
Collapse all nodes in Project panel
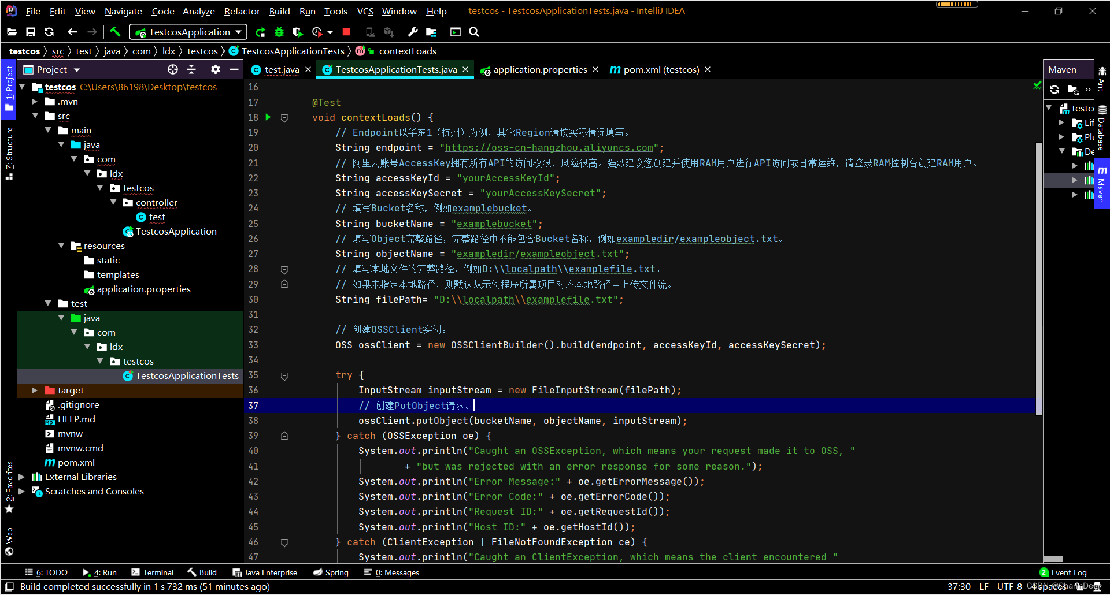tap(191, 69)
